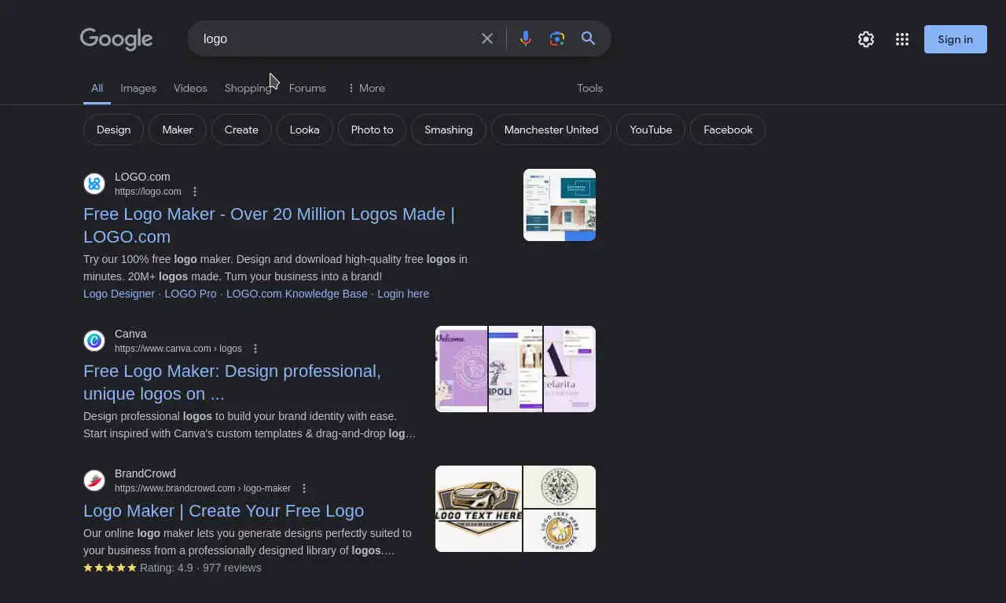The image size is (1006, 603).
Task: Select the Smashing chip
Action: (x=449, y=130)
